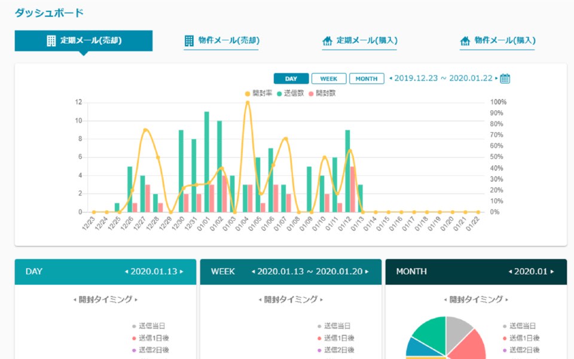Screen dimensions: 574x359
Task: Click left arrow of MONTH 開封タイミング
Action: pos(445,300)
